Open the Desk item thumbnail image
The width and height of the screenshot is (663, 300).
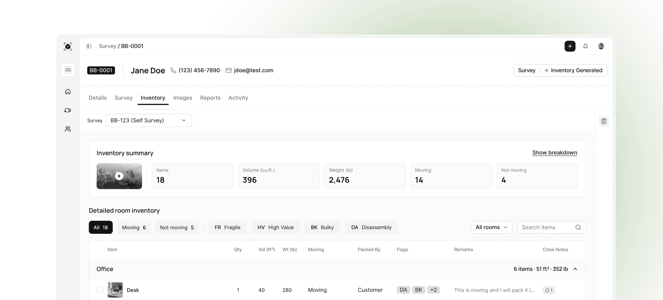(x=115, y=290)
